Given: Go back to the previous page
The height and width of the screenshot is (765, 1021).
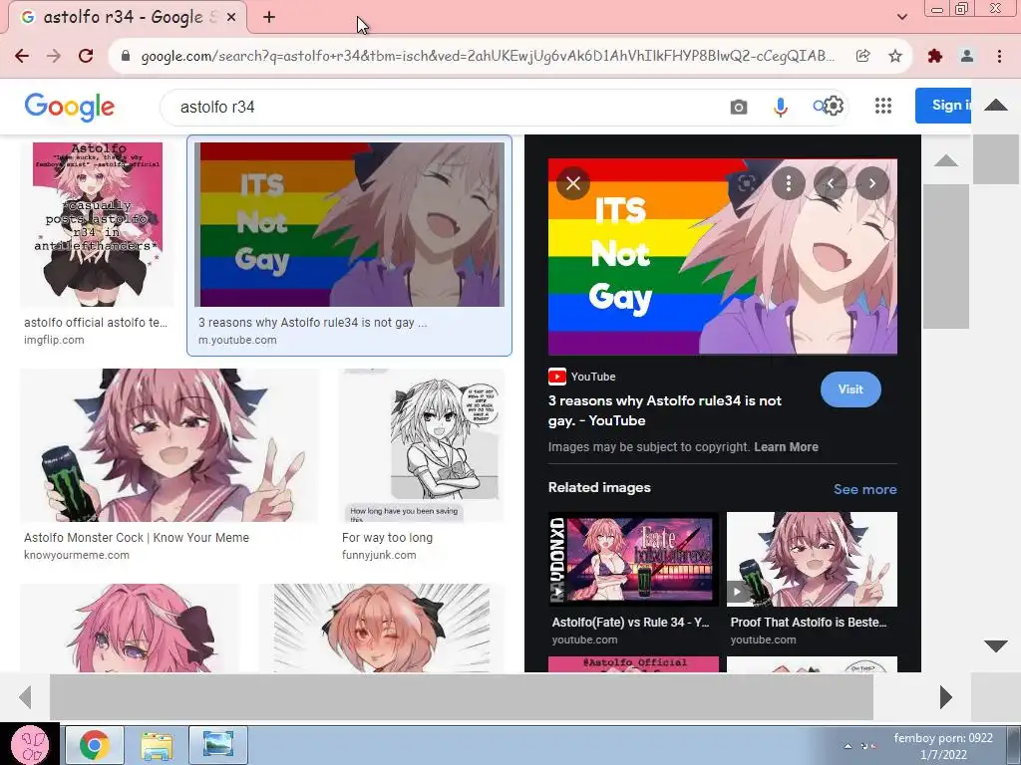Looking at the screenshot, I should [22, 56].
